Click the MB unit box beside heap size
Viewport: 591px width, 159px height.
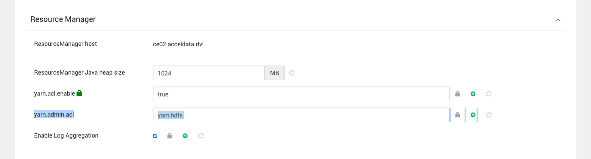(275, 73)
